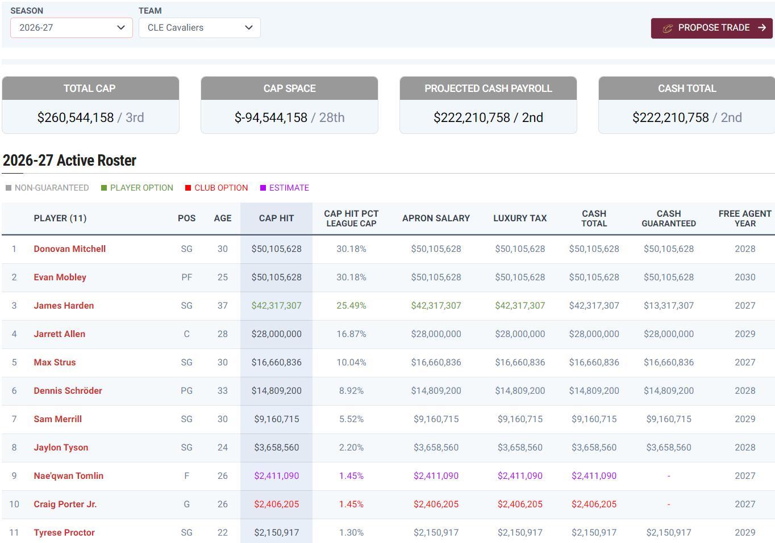The image size is (775, 543).
Task: Expand the Team CLE Cavaliers dropdown
Action: click(199, 28)
